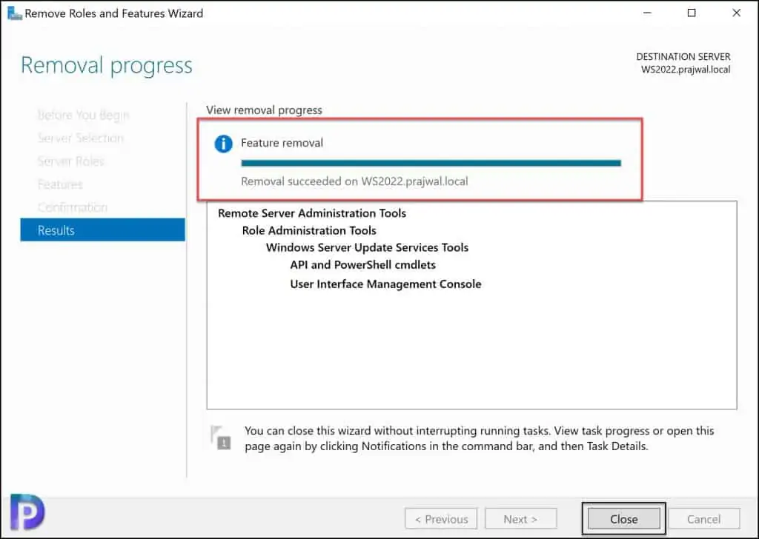Select Confirmation step in sidebar
759x539 pixels.
pyautogui.click(x=73, y=207)
